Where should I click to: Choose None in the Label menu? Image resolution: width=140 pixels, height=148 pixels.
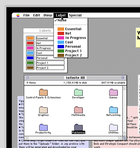click(x=71, y=20)
